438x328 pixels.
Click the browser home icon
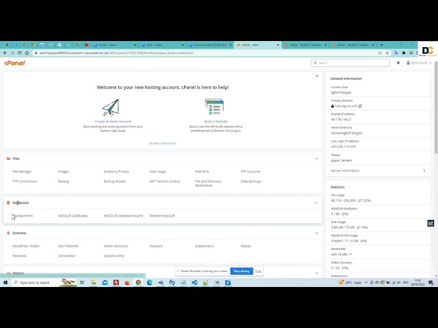pos(27,53)
